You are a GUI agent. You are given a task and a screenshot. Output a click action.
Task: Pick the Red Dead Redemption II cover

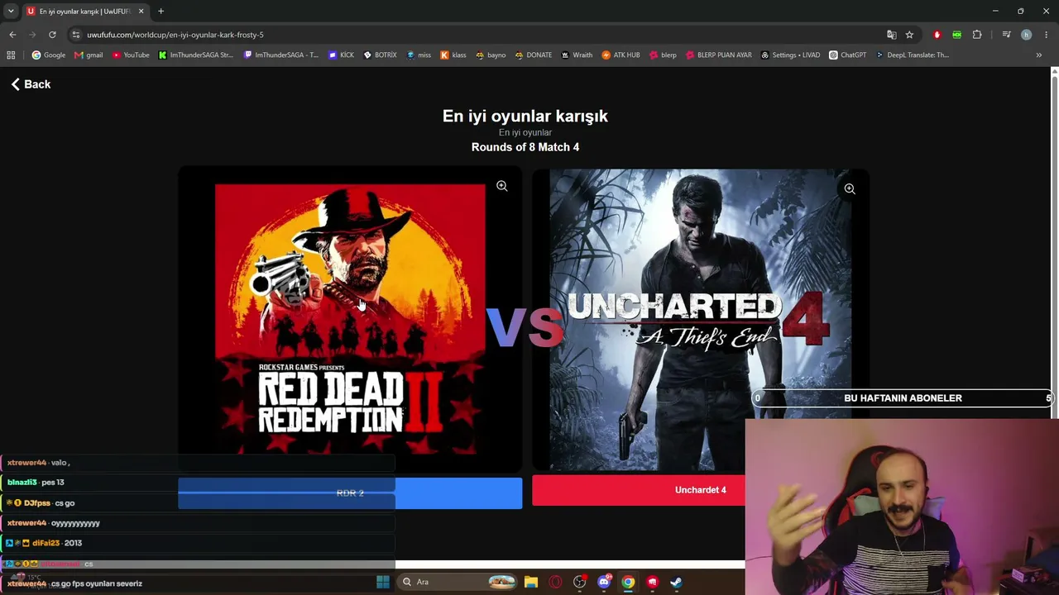(x=350, y=319)
